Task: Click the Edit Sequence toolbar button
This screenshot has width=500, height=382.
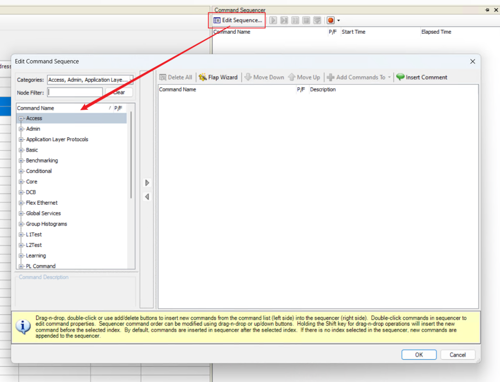Action: click(x=237, y=20)
